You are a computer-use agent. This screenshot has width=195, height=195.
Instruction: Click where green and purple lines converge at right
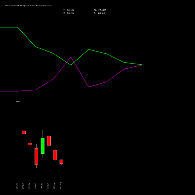click(142, 65)
